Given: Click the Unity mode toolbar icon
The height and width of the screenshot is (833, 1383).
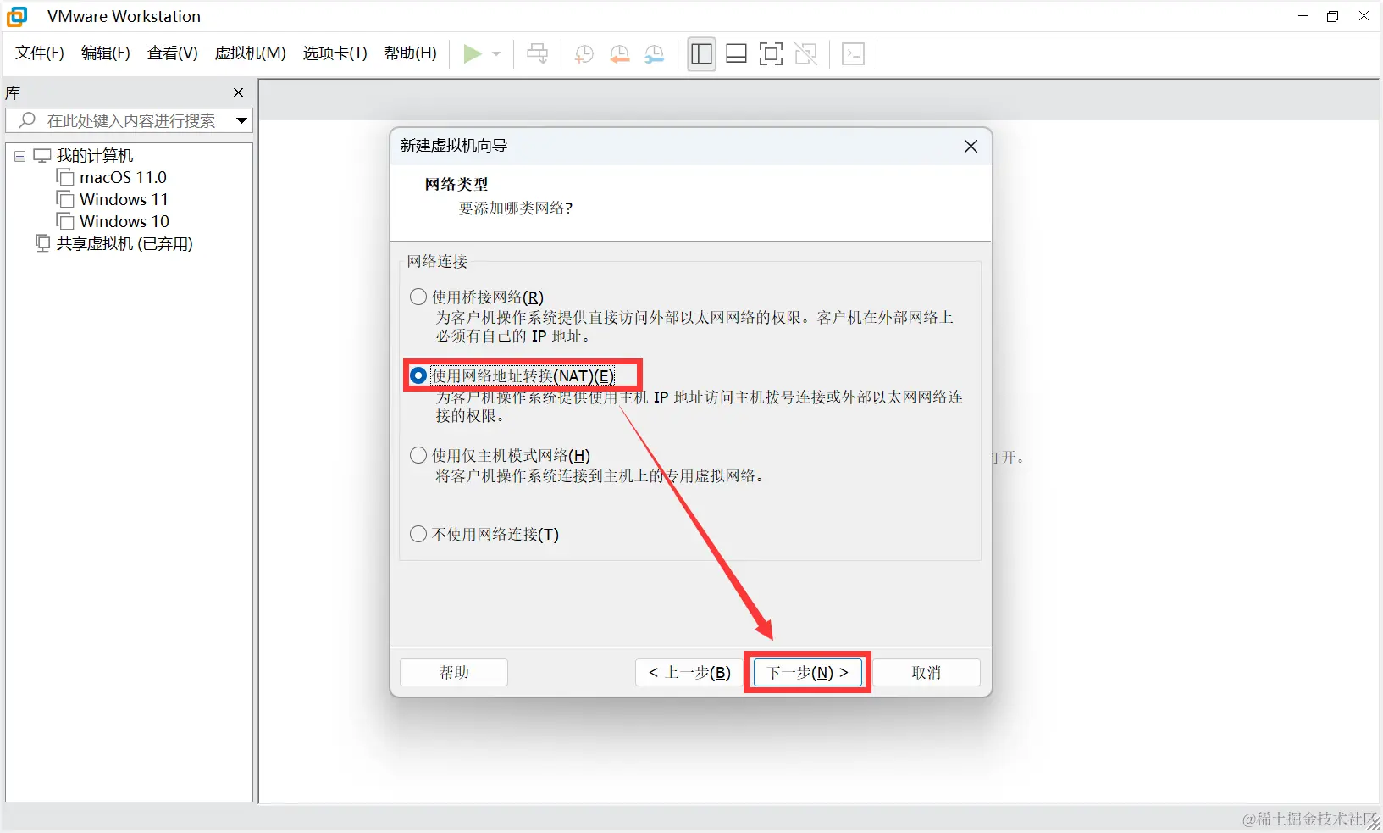Looking at the screenshot, I should pyautogui.click(x=806, y=54).
